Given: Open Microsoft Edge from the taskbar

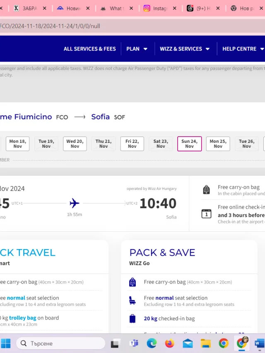Looking at the screenshot, I should [152, 343].
